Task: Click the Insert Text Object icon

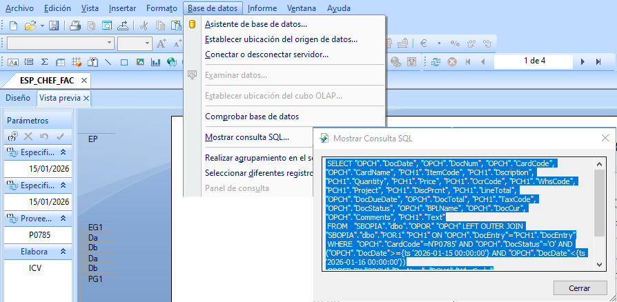Action: (12, 61)
